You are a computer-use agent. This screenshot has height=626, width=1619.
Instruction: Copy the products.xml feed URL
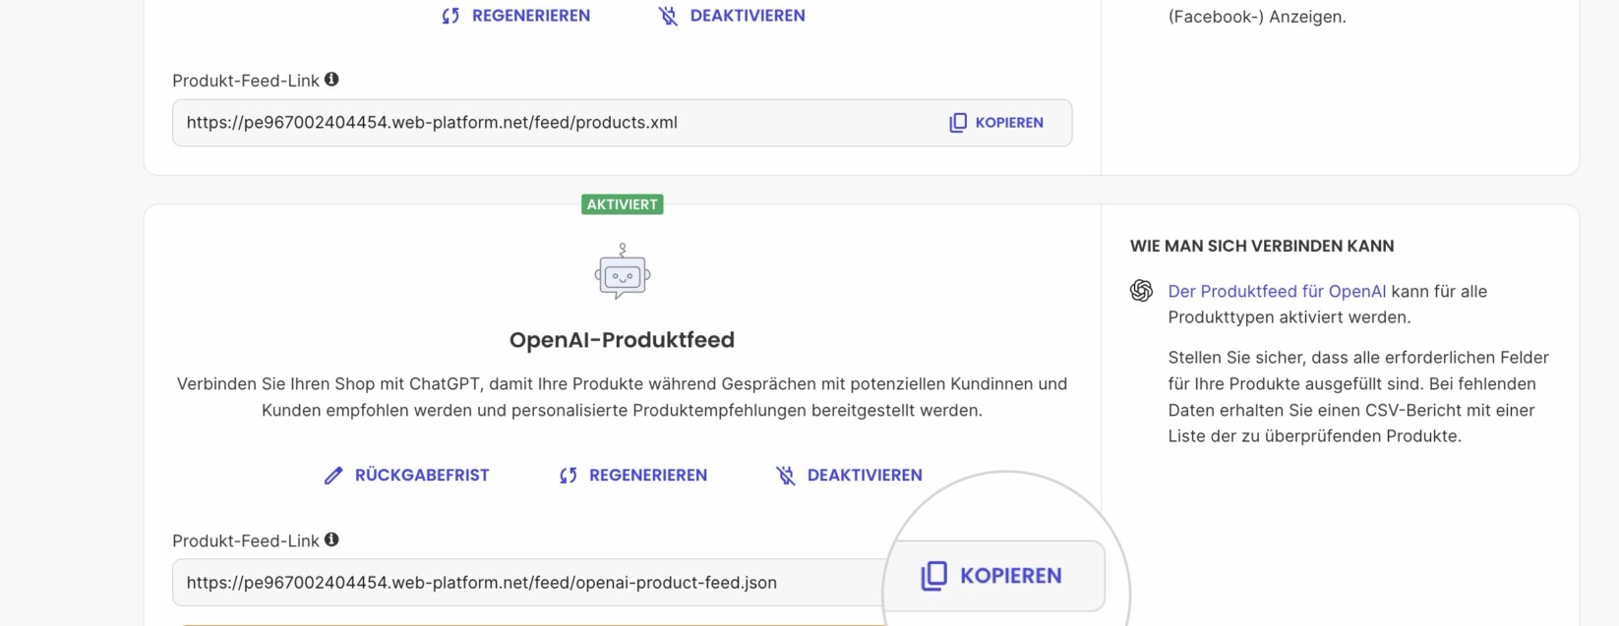tap(996, 123)
